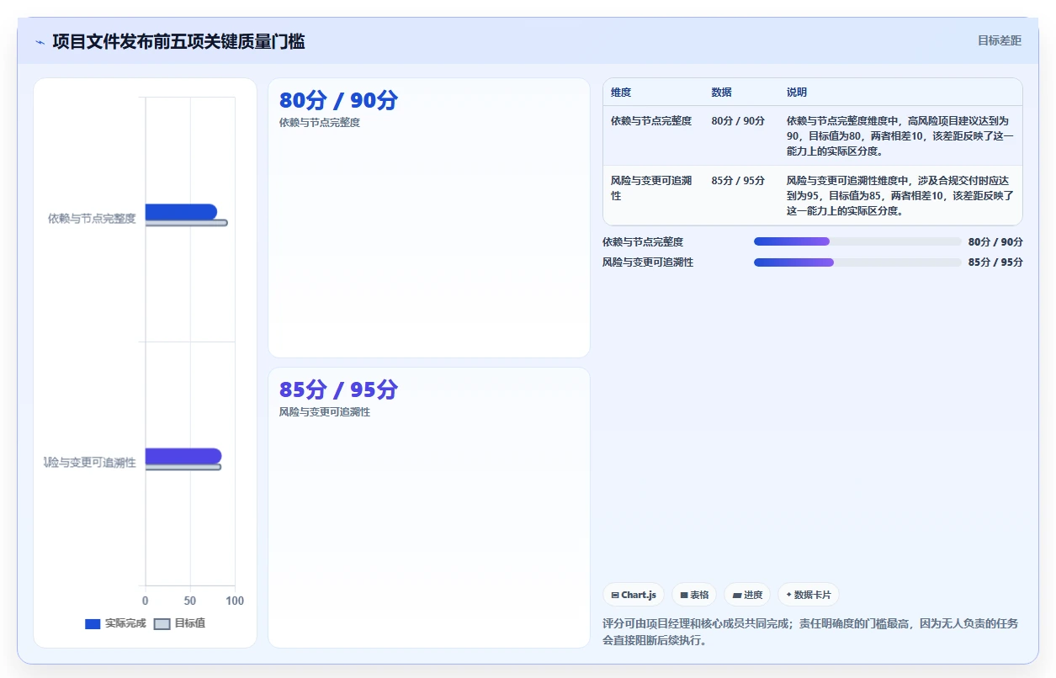The width and height of the screenshot is (1056, 678).
Task: Click the x-axis tick value 0
Action: click(x=146, y=601)
